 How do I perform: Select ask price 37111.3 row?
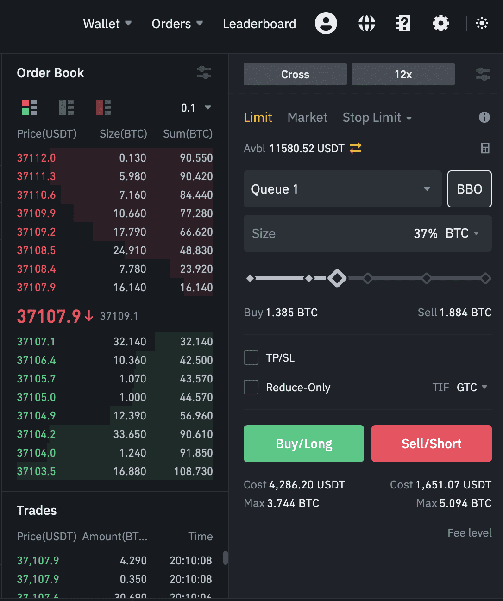pos(115,176)
